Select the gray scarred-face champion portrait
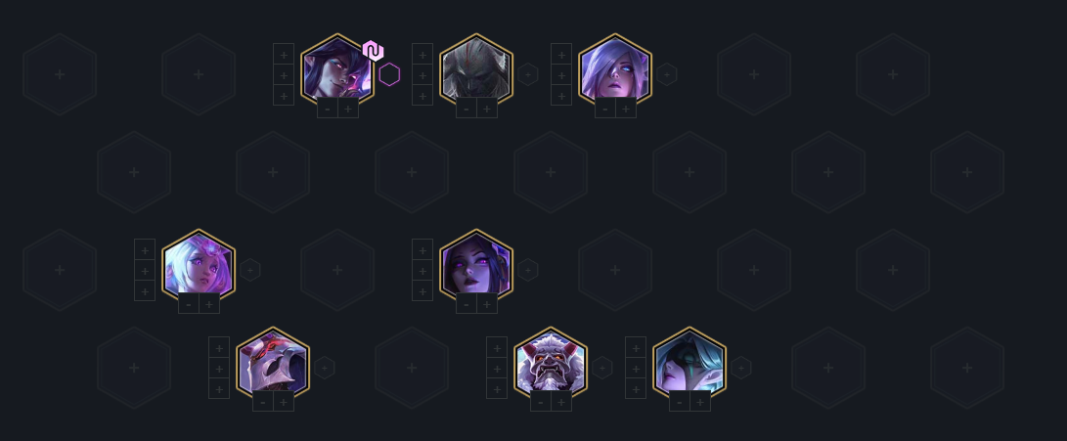Viewport: 1067px width, 441px height. [x=476, y=68]
